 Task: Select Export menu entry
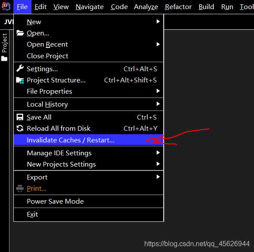(x=89, y=177)
